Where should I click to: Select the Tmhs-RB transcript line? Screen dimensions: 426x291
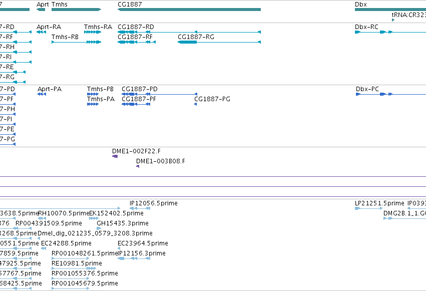click(77, 42)
